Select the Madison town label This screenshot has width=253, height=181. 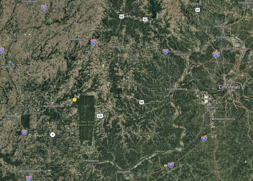coord(92,161)
